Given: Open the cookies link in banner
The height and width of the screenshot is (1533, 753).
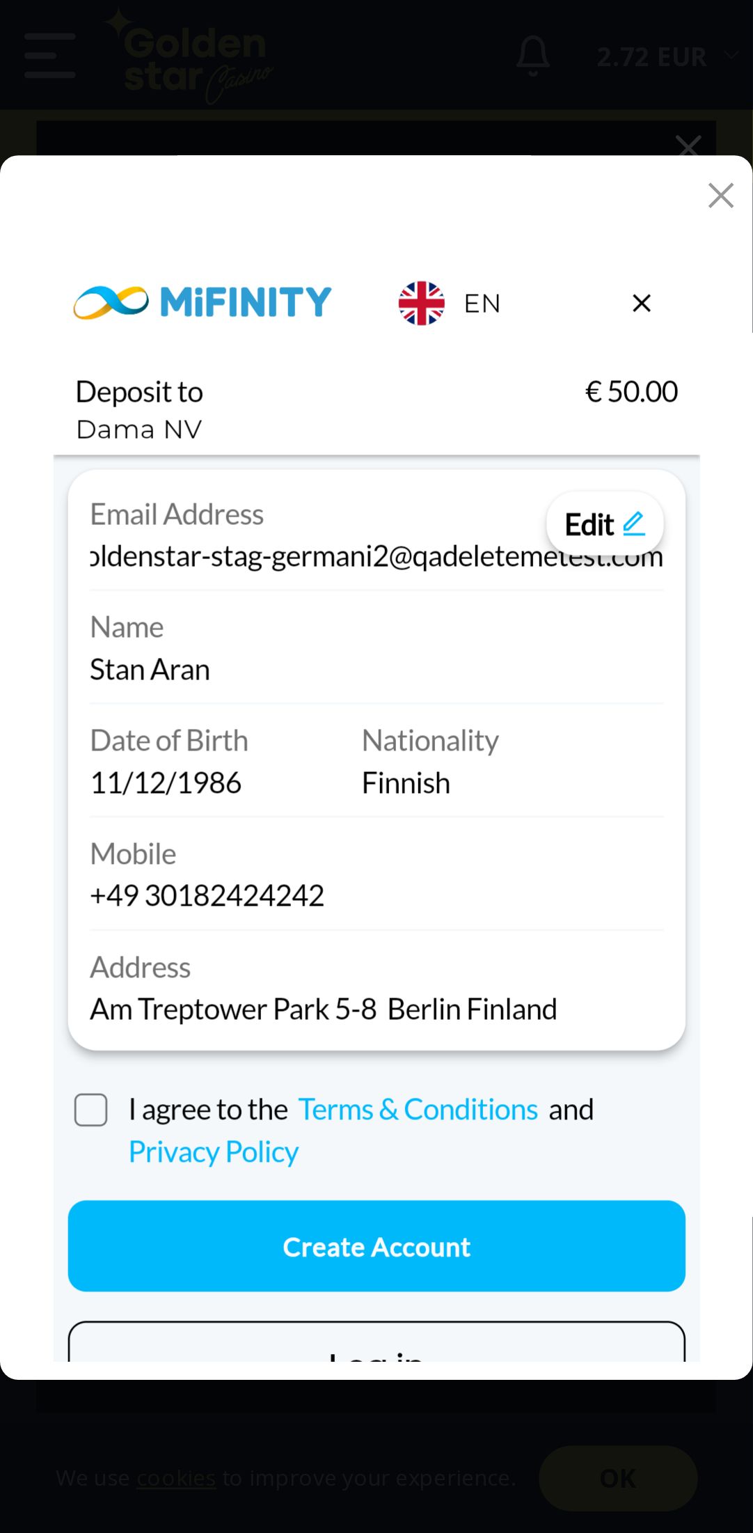Looking at the screenshot, I should (x=176, y=1477).
